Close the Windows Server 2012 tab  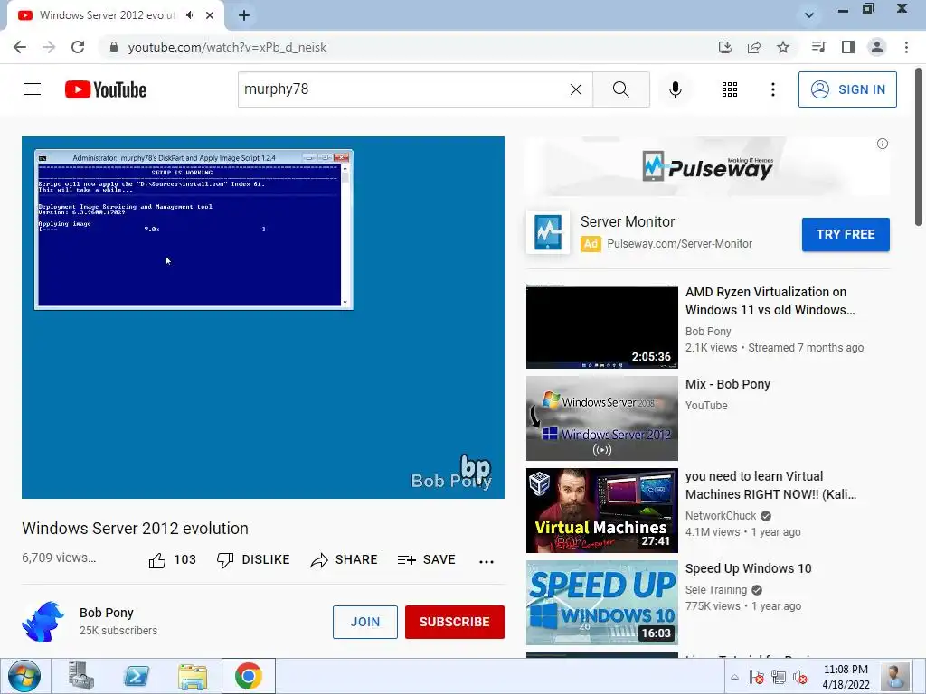point(210,15)
